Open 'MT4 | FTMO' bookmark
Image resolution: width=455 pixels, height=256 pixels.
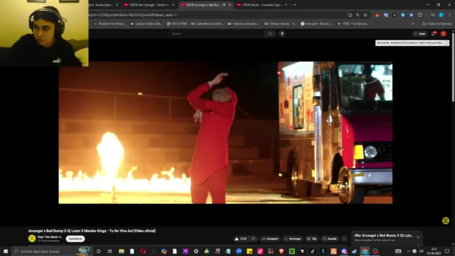[177, 24]
